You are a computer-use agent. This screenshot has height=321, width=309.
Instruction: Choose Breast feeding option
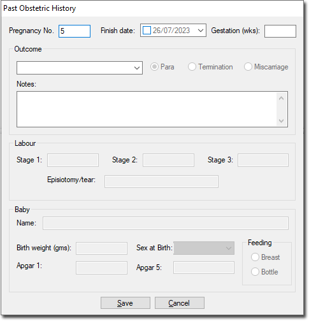pos(255,257)
